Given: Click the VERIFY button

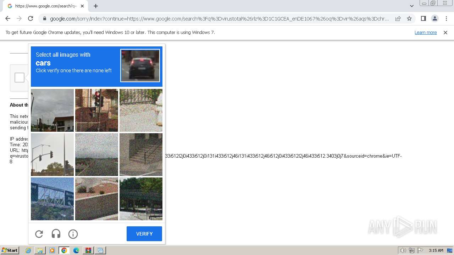Looking at the screenshot, I should point(144,234).
